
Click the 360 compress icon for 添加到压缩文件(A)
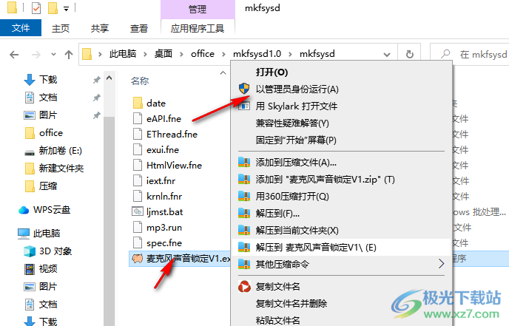tap(244, 162)
